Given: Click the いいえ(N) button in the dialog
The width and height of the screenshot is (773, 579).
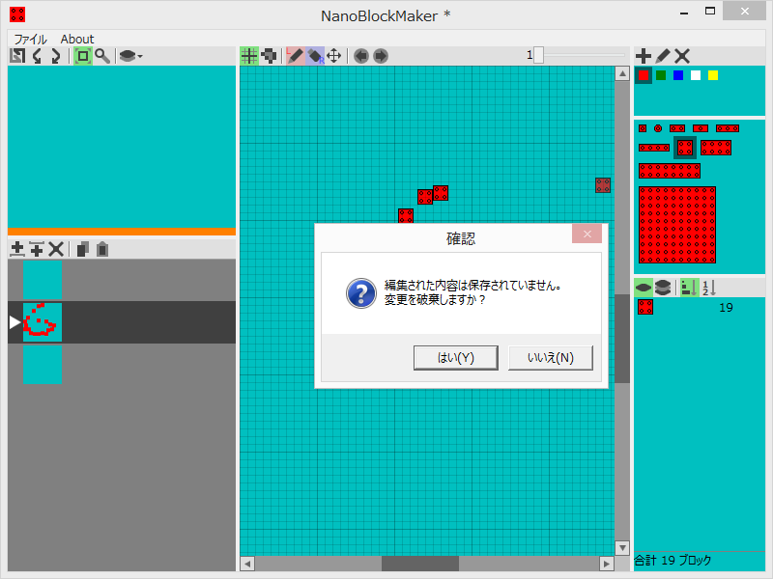Looking at the screenshot, I should click(551, 357).
